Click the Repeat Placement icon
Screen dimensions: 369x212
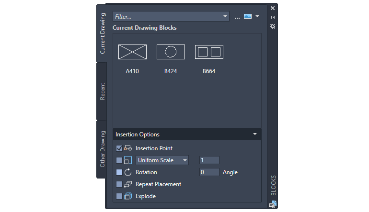(x=128, y=184)
